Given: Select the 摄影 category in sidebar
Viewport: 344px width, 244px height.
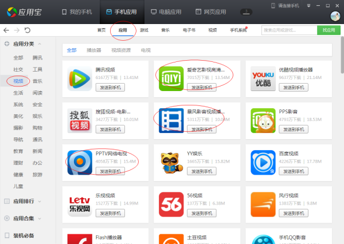Looking at the screenshot, I should (18, 128).
